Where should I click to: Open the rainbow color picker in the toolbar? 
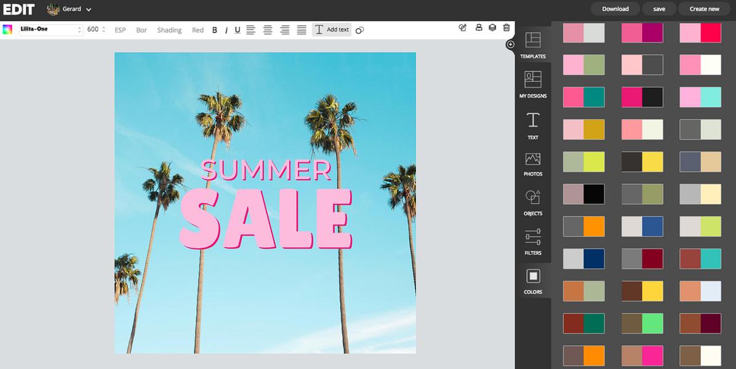(x=7, y=30)
